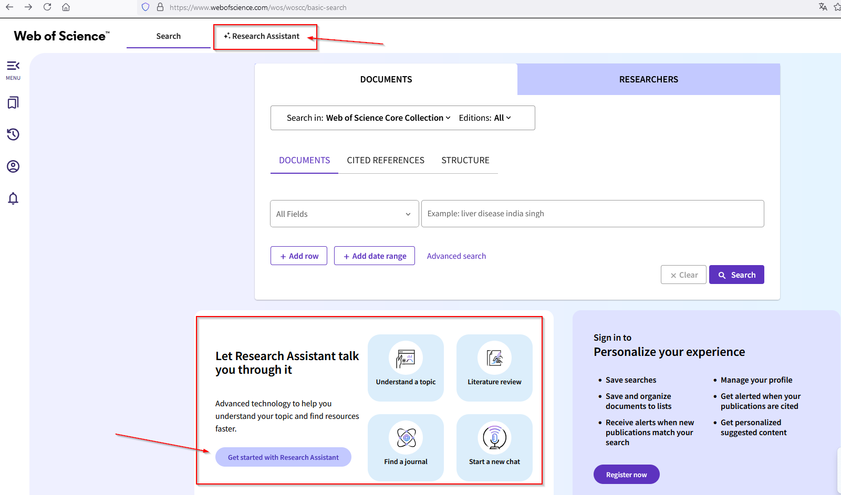841x495 pixels.
Task: Click the Manage your profile bullet text
Action: [x=756, y=380]
